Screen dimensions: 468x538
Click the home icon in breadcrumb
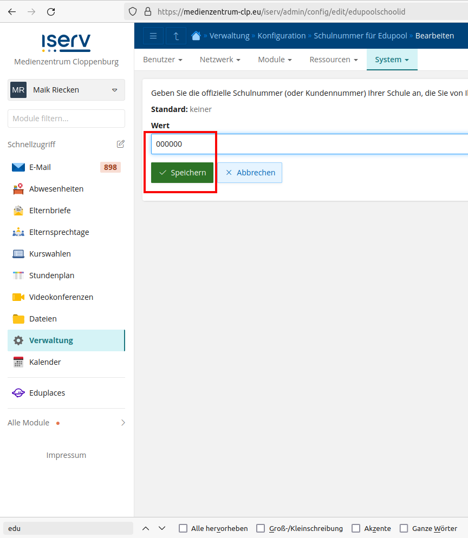click(196, 36)
